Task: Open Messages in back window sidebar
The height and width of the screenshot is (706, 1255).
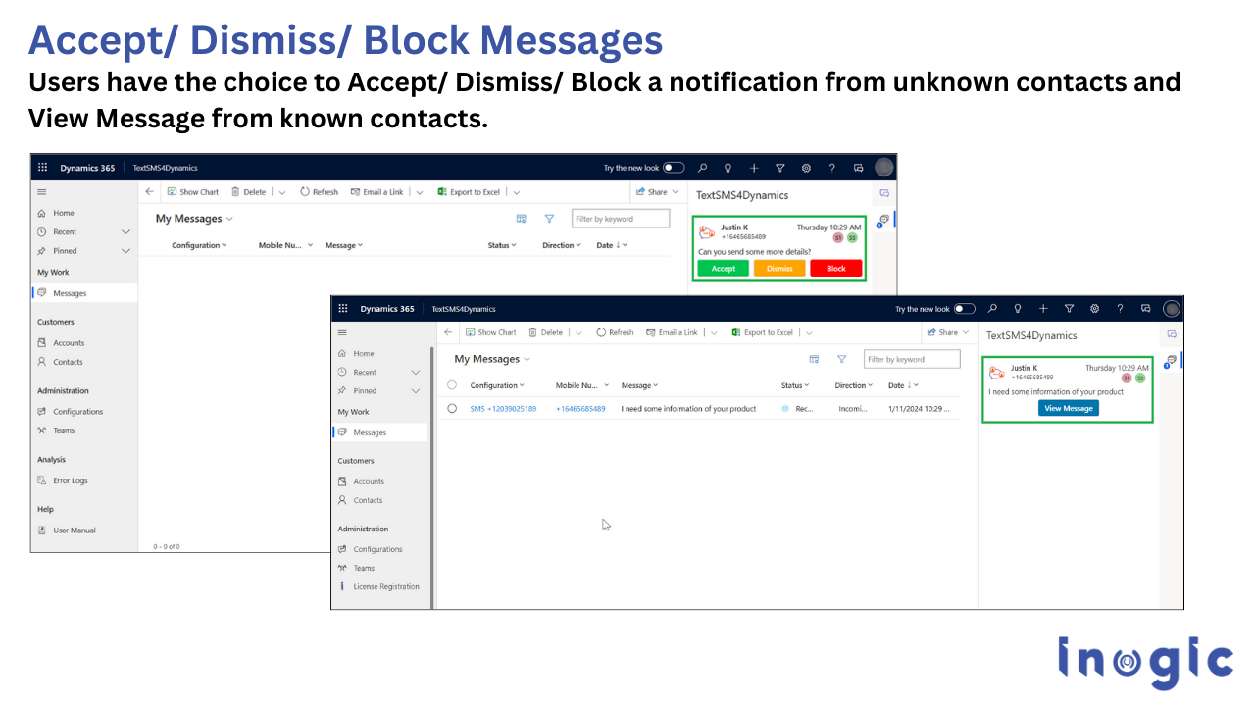Action: pos(84,293)
